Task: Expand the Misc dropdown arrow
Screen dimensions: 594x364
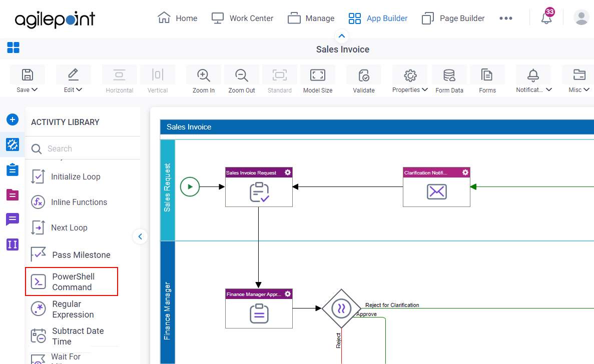Action: click(x=586, y=89)
